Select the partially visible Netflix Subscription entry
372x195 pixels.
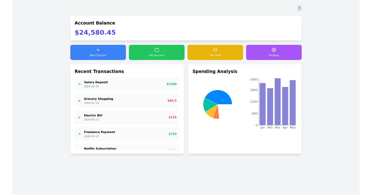click(100, 149)
